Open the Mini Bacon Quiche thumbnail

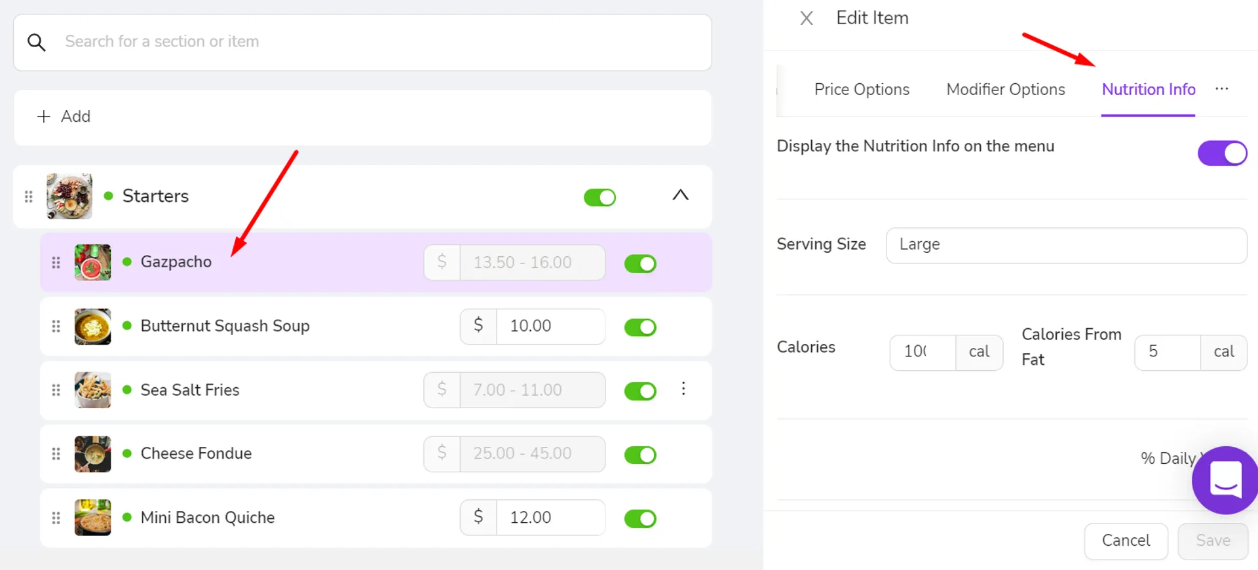[x=92, y=518]
